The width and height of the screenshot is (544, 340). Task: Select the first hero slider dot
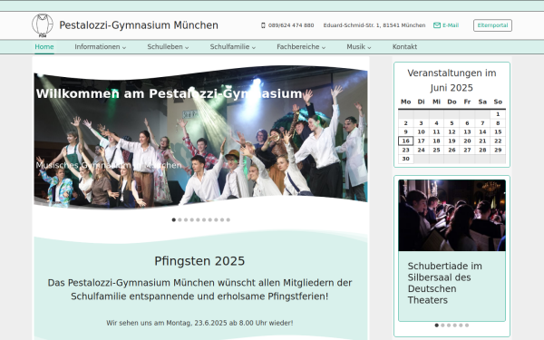(174, 219)
